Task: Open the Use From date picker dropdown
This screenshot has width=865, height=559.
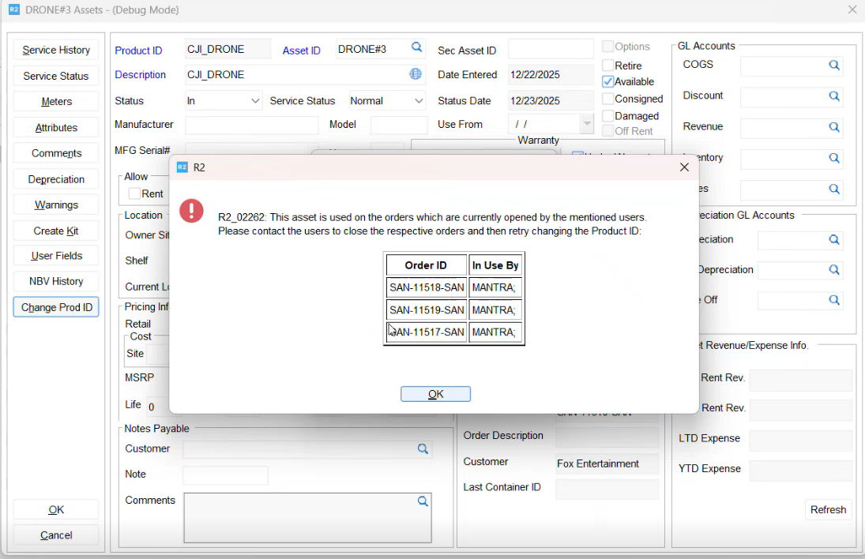Action: coord(586,124)
